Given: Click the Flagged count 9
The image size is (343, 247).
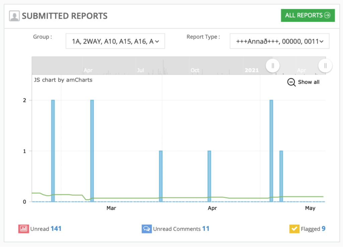Looking at the screenshot, I should click(324, 229).
